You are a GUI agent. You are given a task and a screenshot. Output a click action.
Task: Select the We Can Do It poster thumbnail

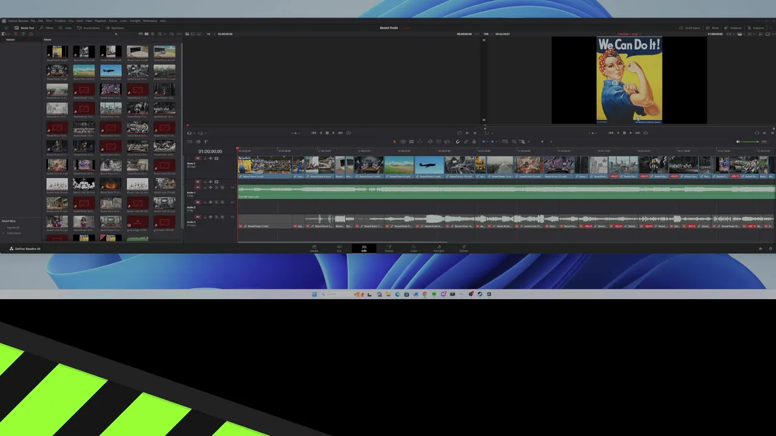tap(58, 52)
